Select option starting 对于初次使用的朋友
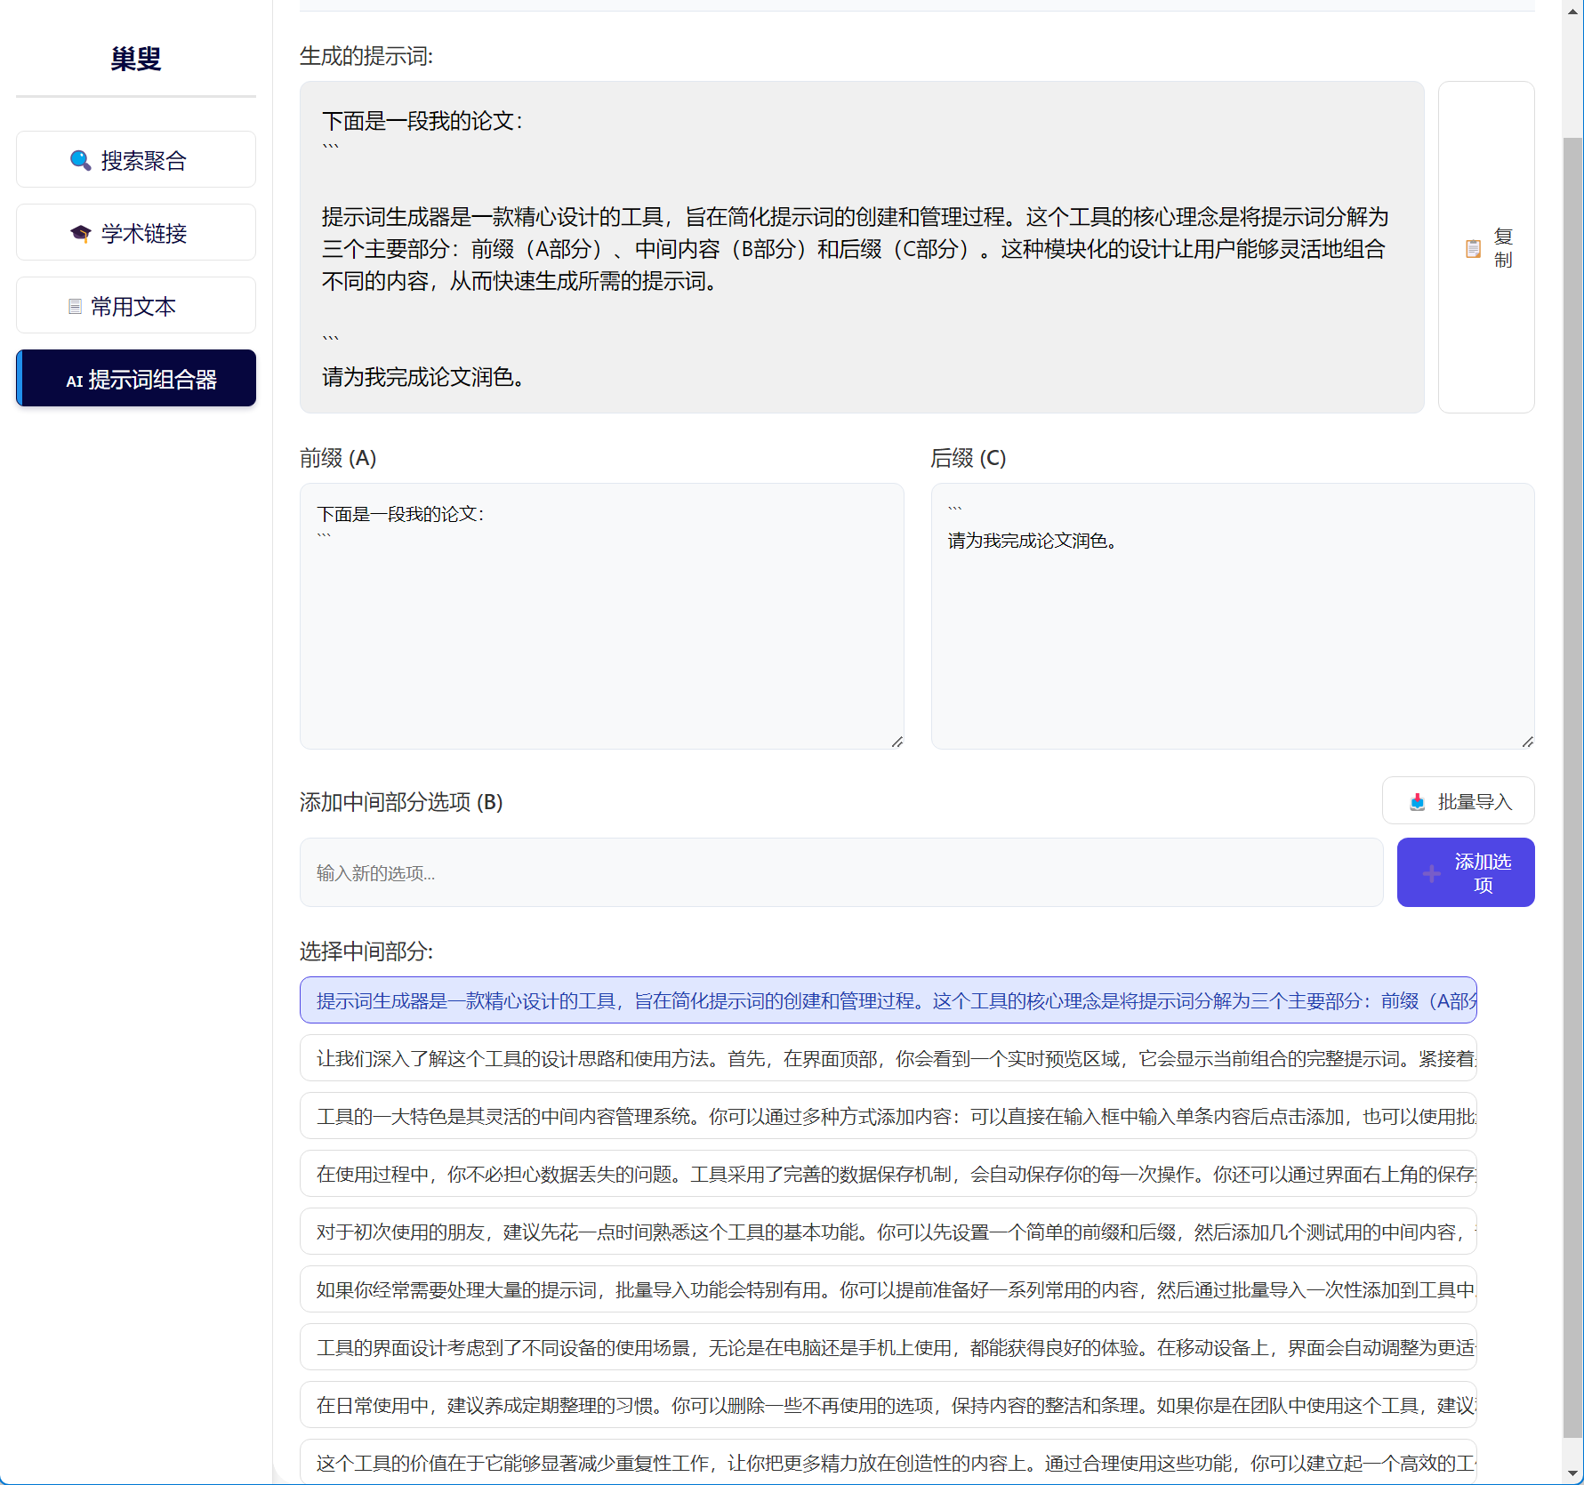This screenshot has height=1485, width=1584. pos(888,1232)
